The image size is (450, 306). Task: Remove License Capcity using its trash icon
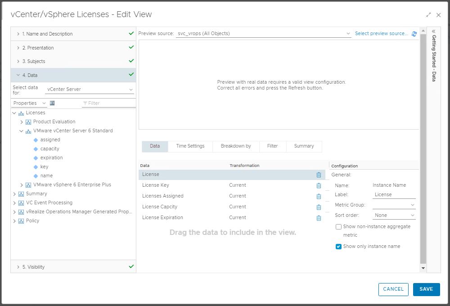tap(319, 207)
